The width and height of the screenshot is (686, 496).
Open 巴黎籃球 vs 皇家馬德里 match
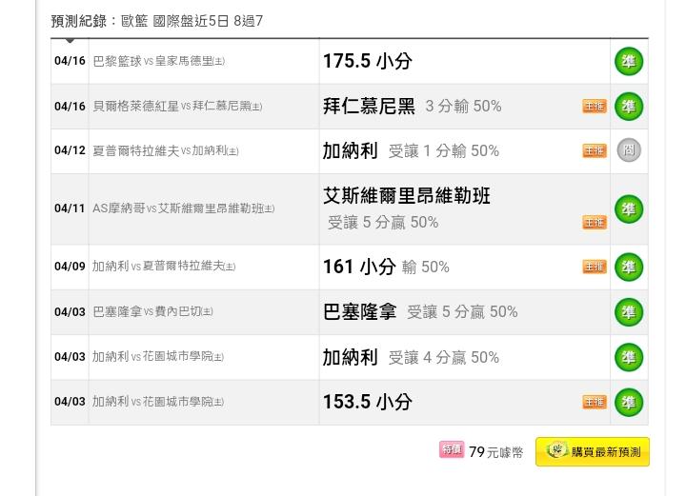pos(159,61)
